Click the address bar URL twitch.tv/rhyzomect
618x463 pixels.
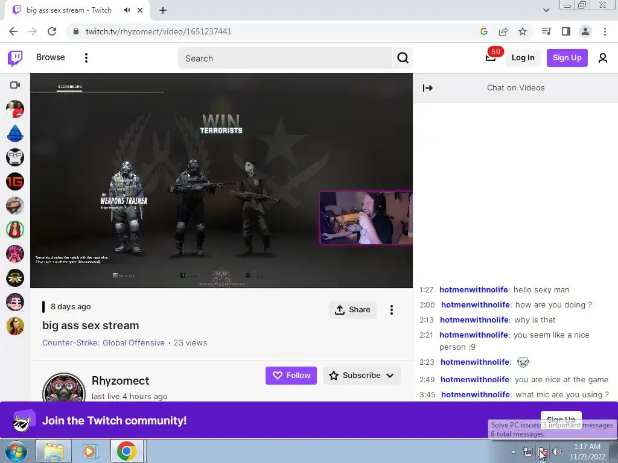[x=159, y=31]
